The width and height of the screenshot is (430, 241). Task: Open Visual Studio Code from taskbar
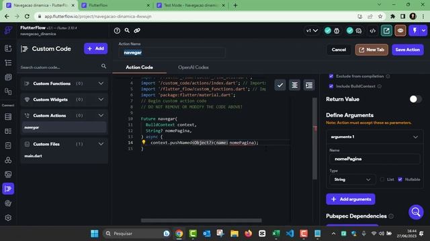[290, 234]
